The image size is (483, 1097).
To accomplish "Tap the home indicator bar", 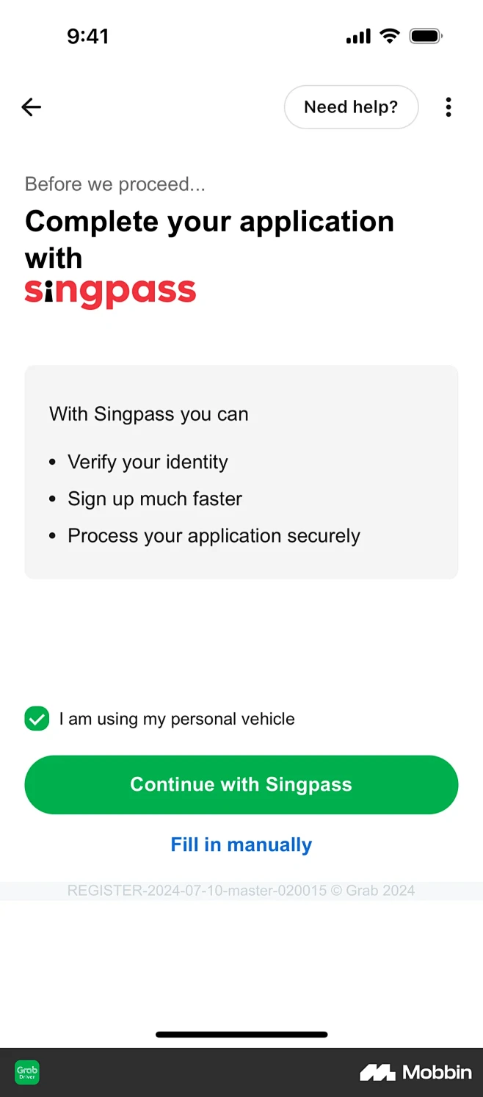I will pos(241,1033).
